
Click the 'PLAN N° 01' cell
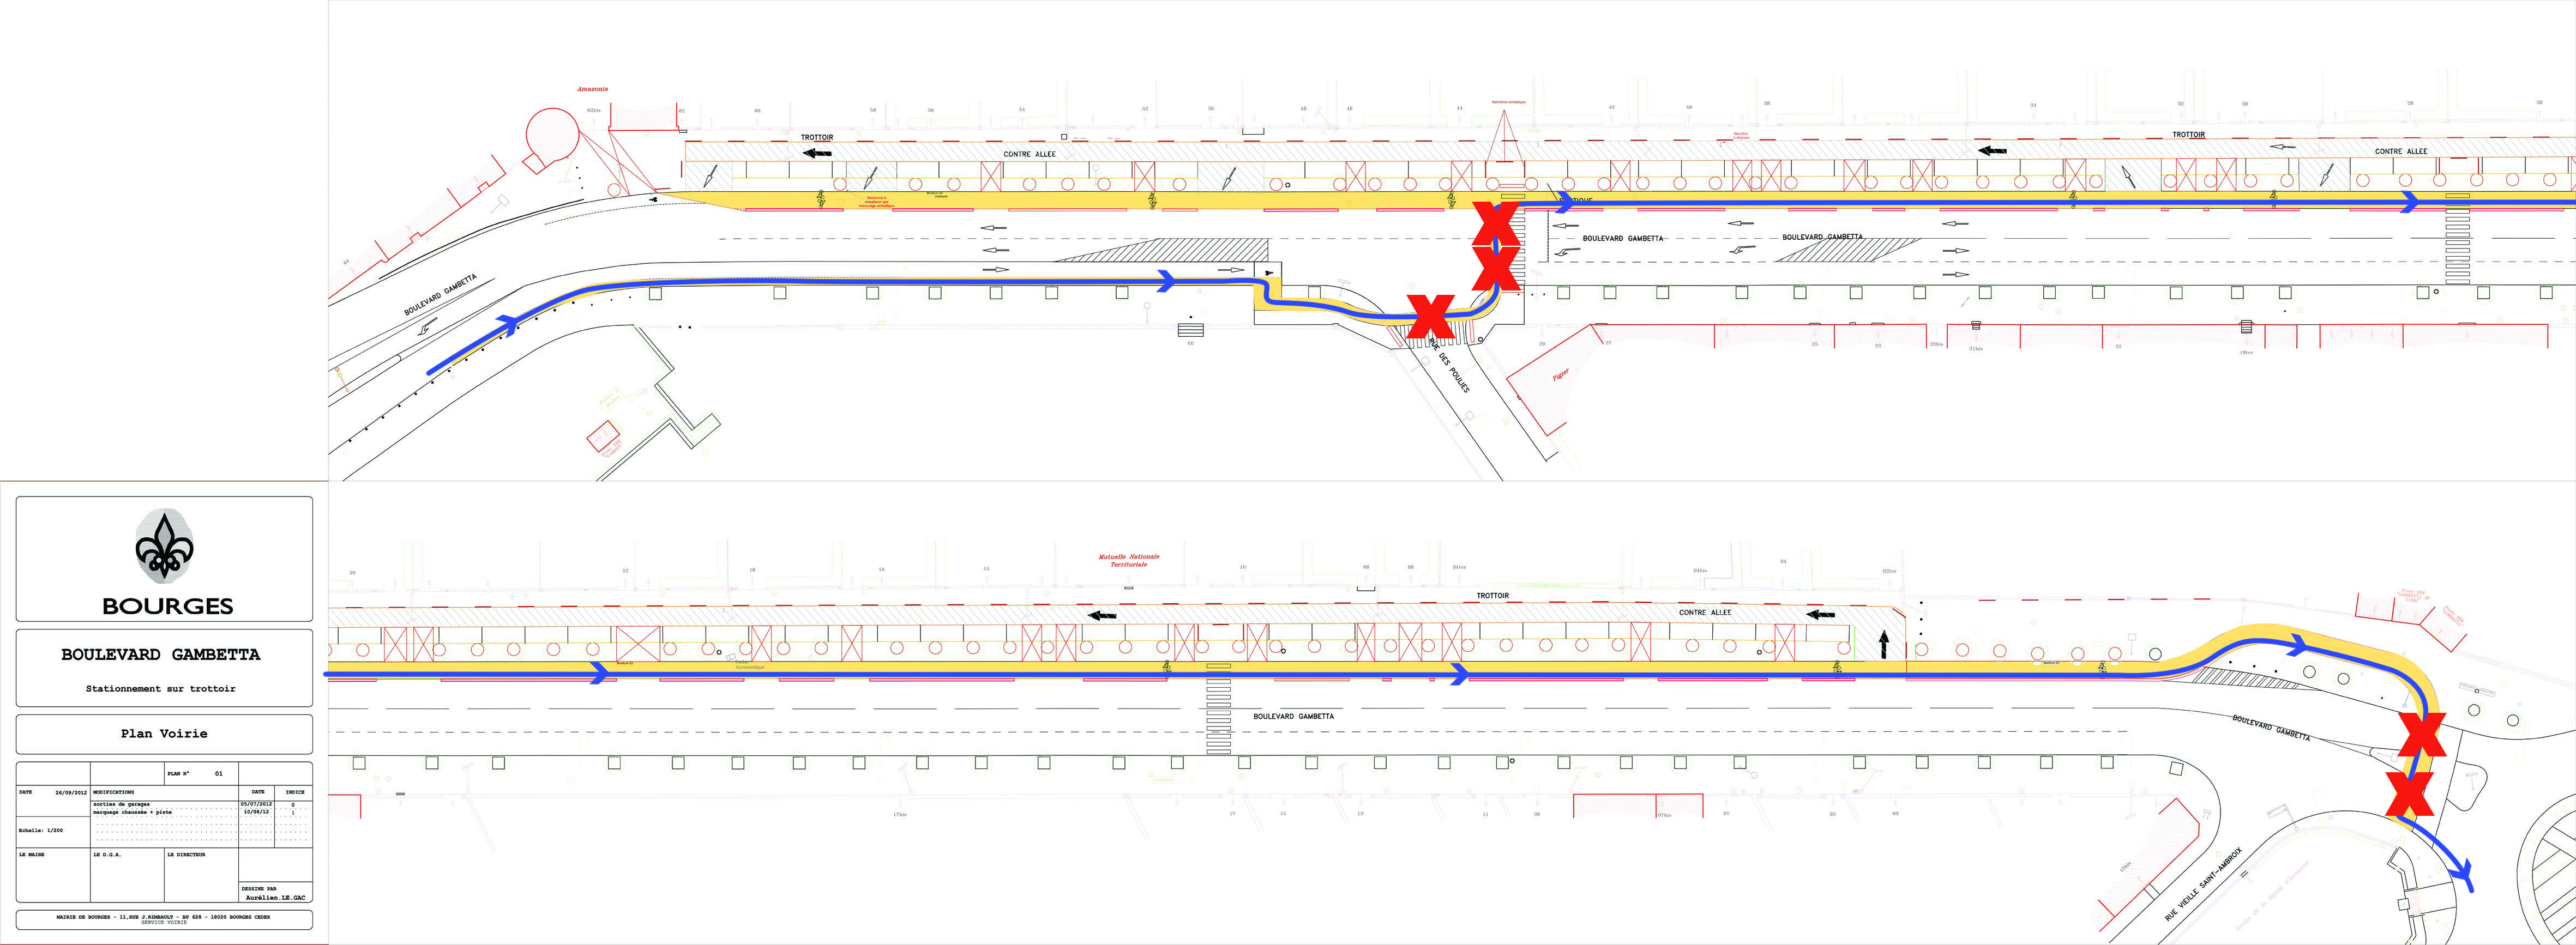click(x=195, y=773)
